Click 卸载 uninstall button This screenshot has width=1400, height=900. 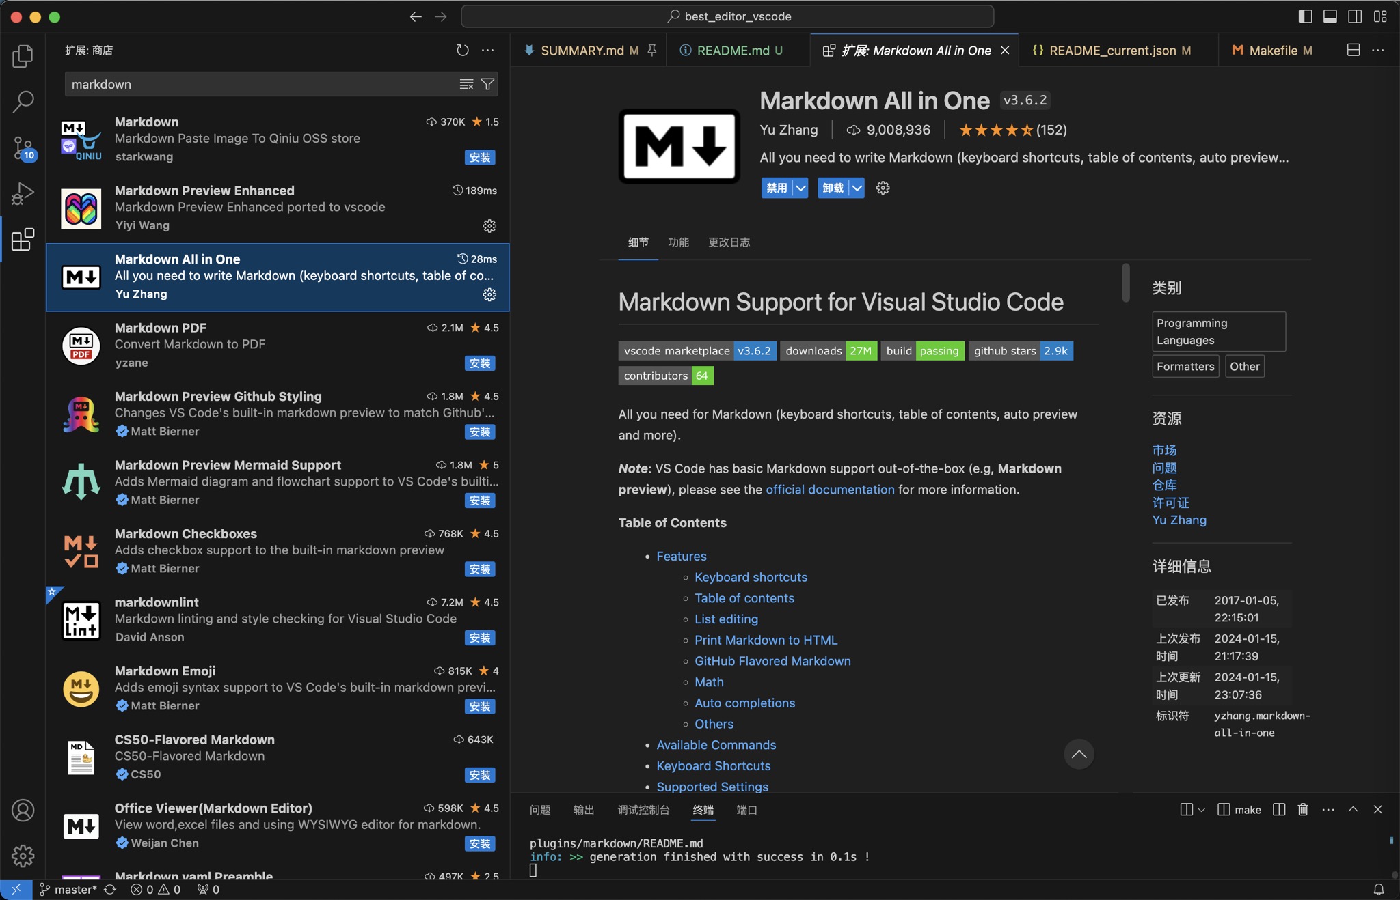[x=833, y=188]
